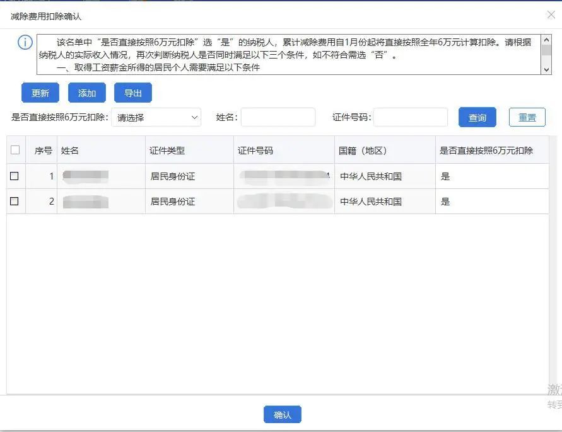Click the 证件类型 column header

tap(189, 150)
